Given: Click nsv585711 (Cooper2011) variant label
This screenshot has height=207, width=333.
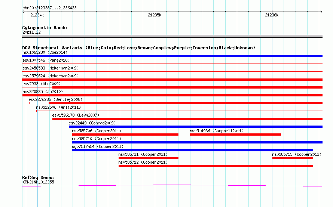Looking at the screenshot, I should coord(143,154).
